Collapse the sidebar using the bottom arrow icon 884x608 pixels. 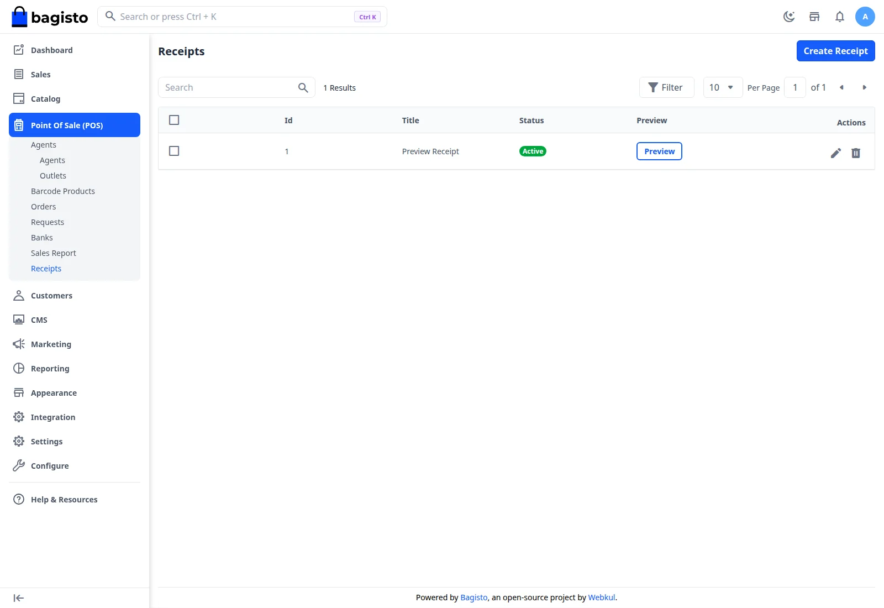(19, 598)
